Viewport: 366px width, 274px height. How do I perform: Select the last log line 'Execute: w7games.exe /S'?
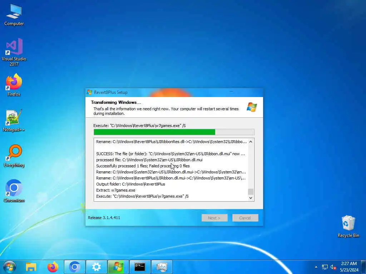142,196
